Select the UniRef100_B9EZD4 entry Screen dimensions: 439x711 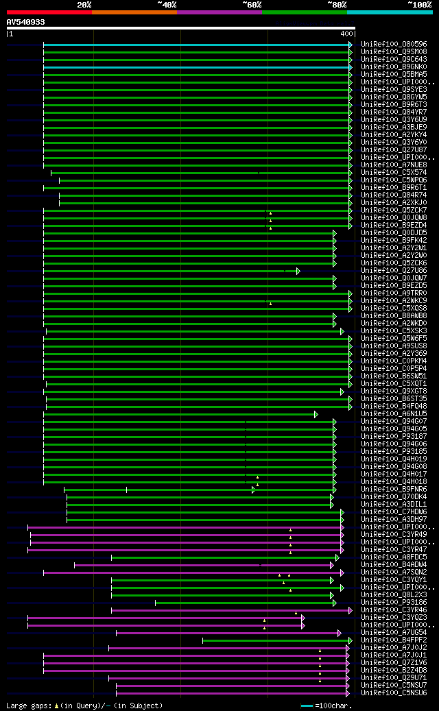click(x=394, y=226)
